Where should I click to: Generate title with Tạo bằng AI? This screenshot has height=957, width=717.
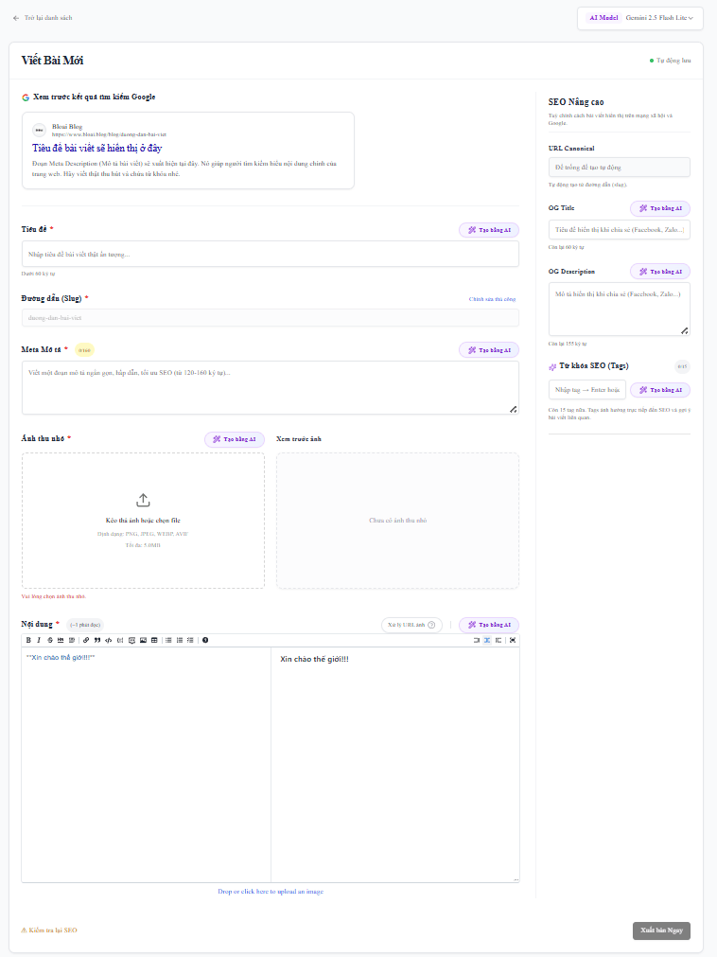(x=489, y=230)
